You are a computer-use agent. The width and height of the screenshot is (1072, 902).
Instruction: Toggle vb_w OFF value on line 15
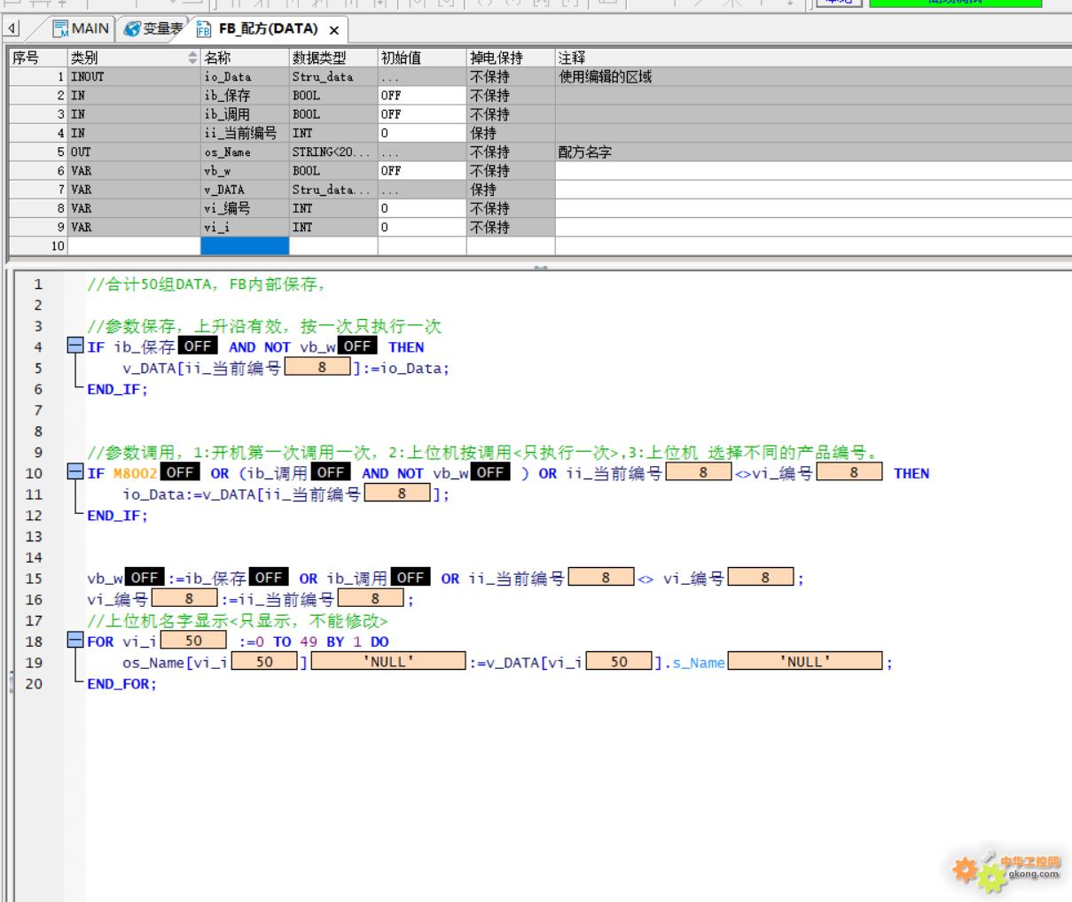coord(145,578)
